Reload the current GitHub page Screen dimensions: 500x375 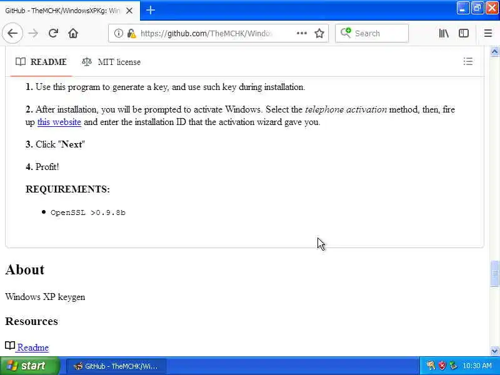[x=53, y=33]
